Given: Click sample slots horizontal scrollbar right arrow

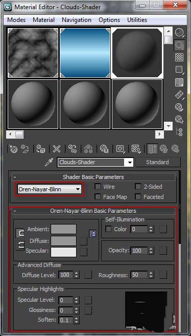Looking at the screenshot, I should tap(159, 135).
